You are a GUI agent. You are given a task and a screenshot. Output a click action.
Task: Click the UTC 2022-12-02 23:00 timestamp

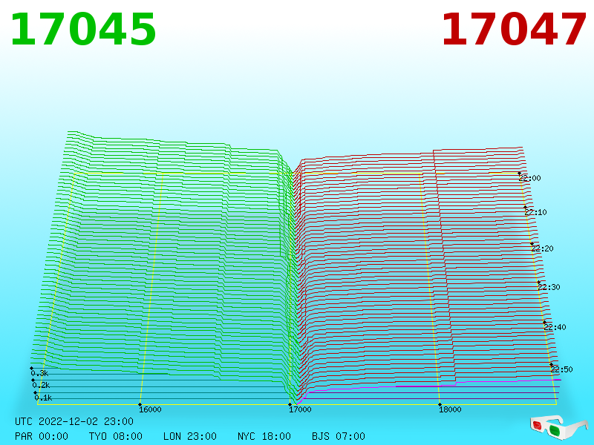[x=74, y=421]
